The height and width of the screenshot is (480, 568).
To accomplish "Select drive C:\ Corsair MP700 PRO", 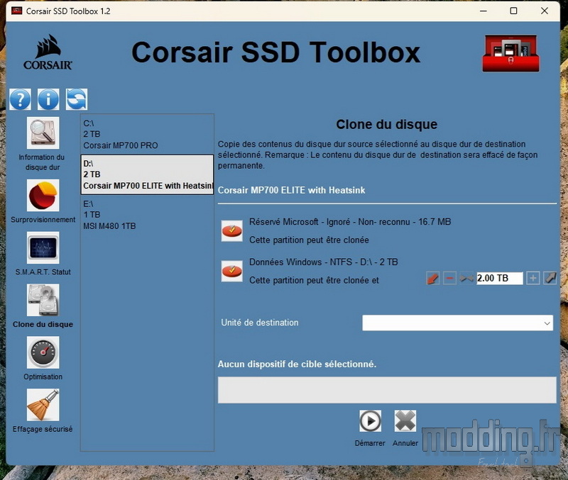I will click(x=147, y=134).
